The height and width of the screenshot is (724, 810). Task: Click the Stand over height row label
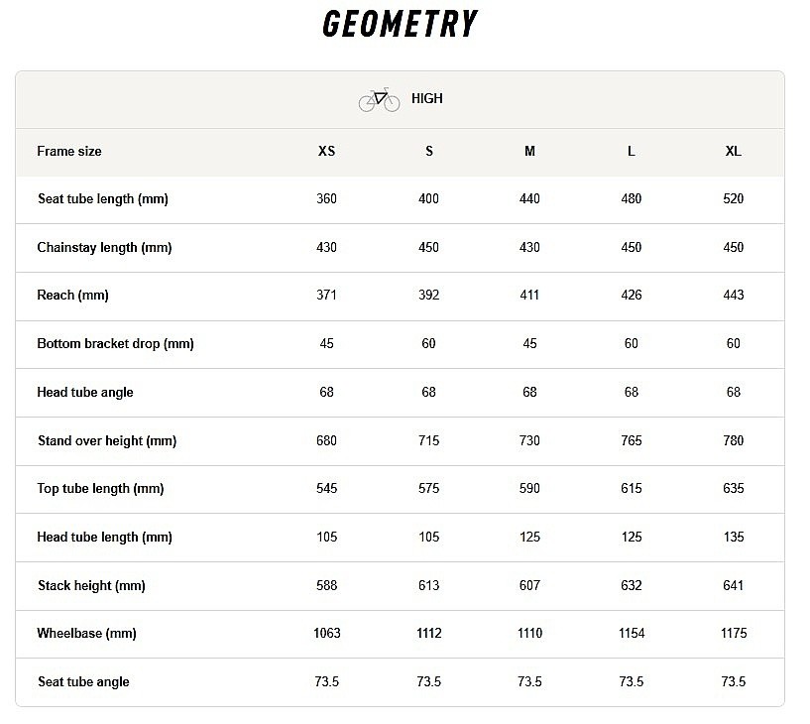click(107, 441)
